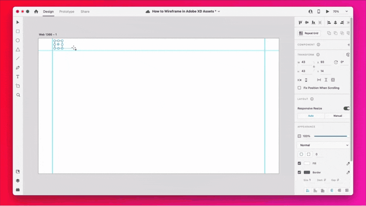Align selection to vertical middle
366x206 pixels.
pyautogui.click(x=307, y=23)
